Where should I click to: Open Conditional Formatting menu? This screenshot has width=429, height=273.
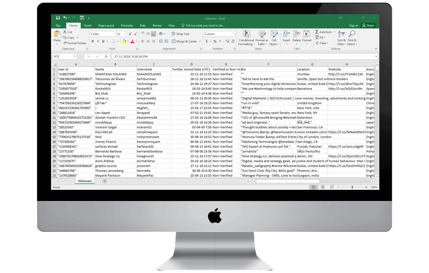click(x=246, y=38)
